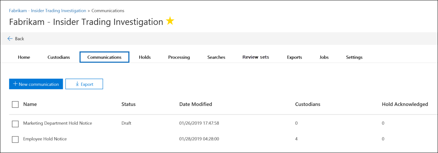This screenshot has width=438, height=153.
Task: Tick the select-all checkbox beside Name
Action: (15, 104)
